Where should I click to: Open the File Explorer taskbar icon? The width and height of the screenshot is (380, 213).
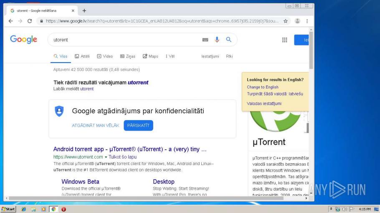(33, 209)
